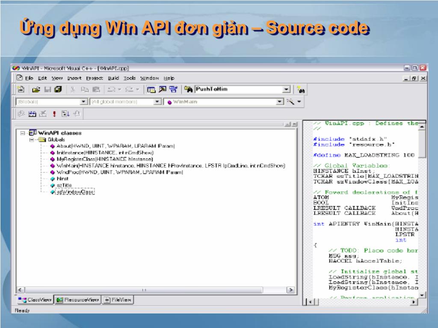Open the View menu
This screenshot has height=328, width=438.
click(57, 78)
